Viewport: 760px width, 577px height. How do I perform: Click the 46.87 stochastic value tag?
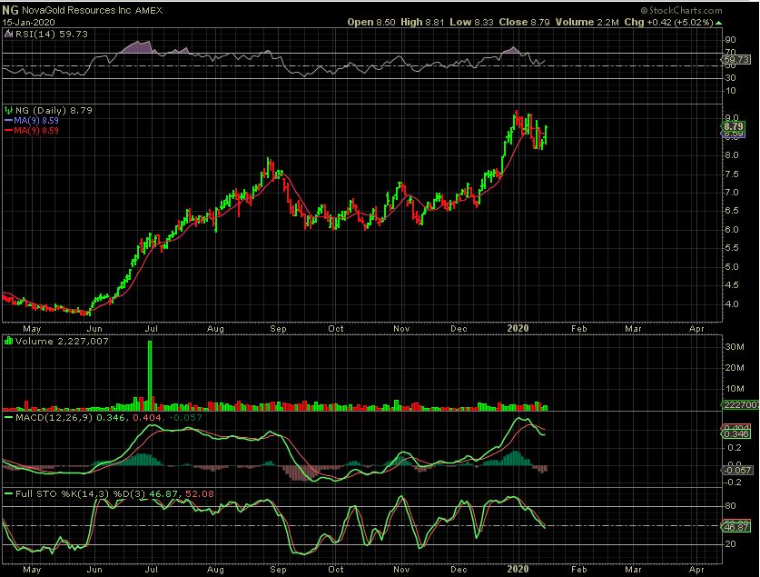point(733,527)
